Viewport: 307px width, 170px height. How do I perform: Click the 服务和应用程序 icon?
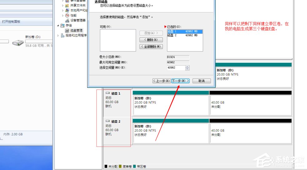(62, 35)
